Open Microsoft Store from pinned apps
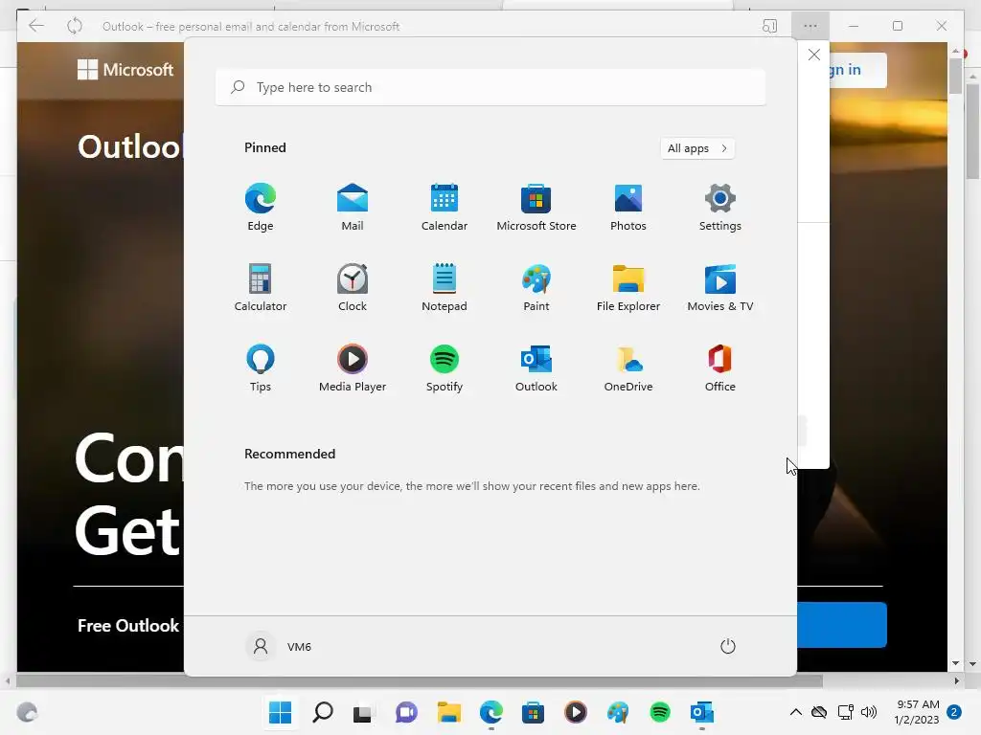 point(536,208)
